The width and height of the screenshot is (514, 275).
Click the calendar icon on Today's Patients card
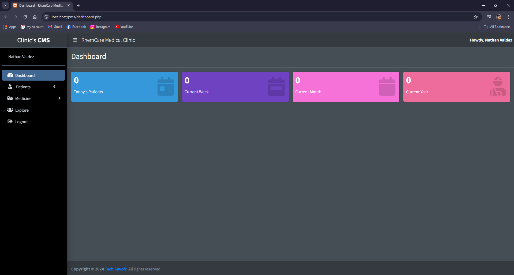[x=166, y=86]
